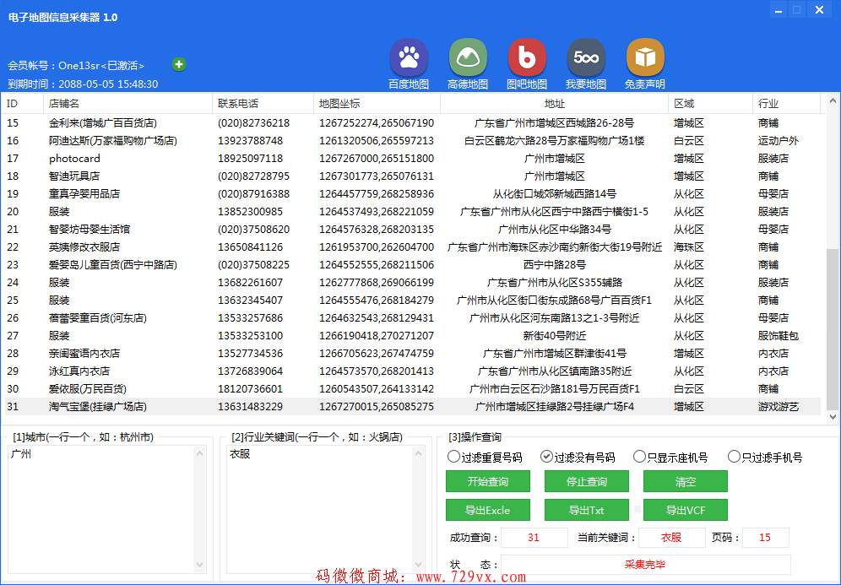This screenshot has height=585, width=841.
Task: Select the 童真孕婴用品店 row
Action: 412,193
